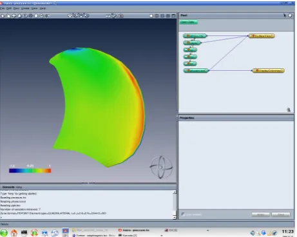Select the third green data module in Pool
297x237 pixels.
tap(190, 50)
